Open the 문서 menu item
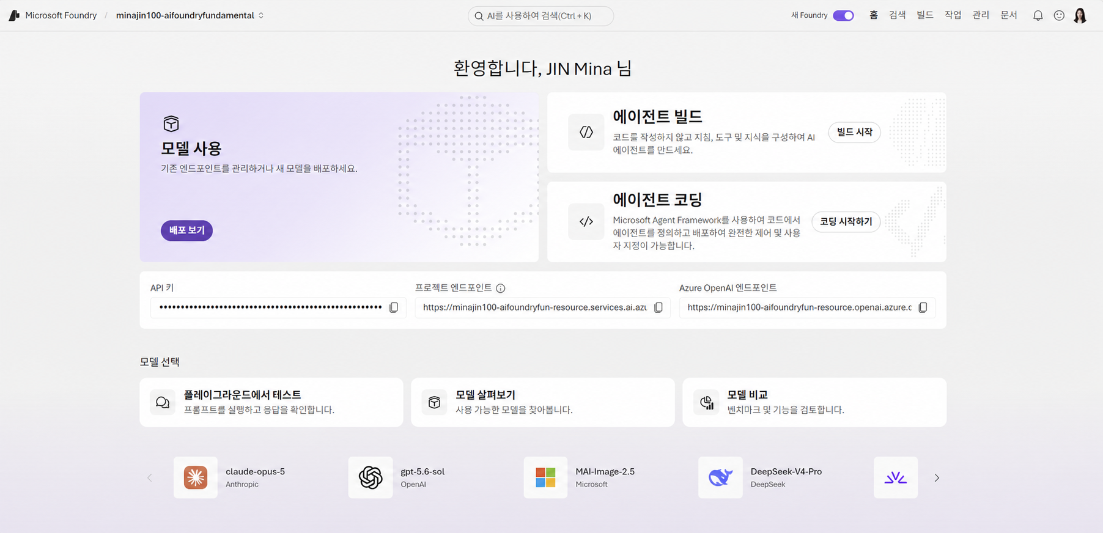1103x533 pixels. (1009, 15)
